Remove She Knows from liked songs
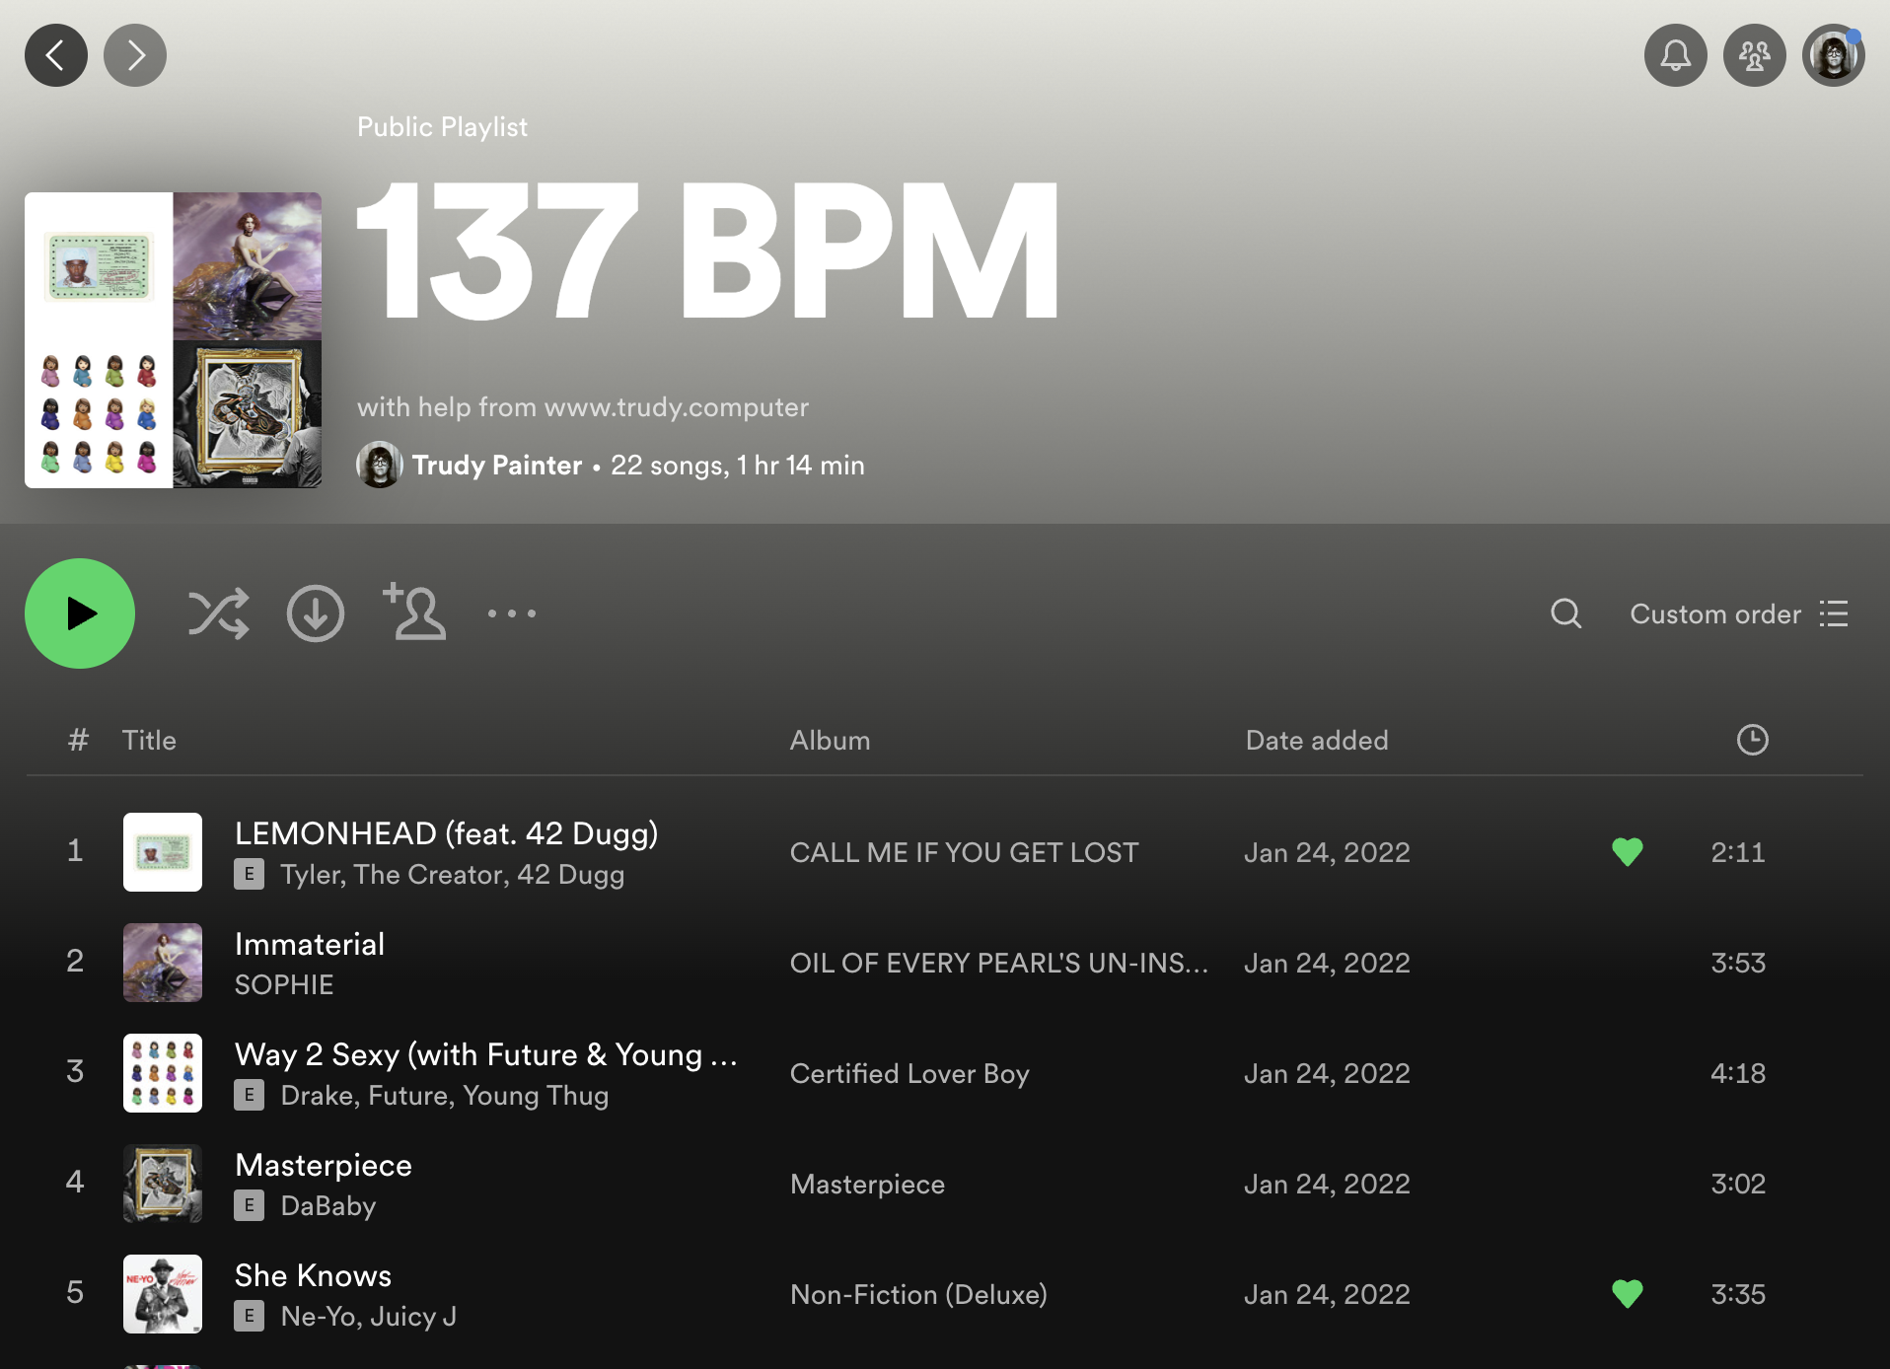 point(1627,1293)
